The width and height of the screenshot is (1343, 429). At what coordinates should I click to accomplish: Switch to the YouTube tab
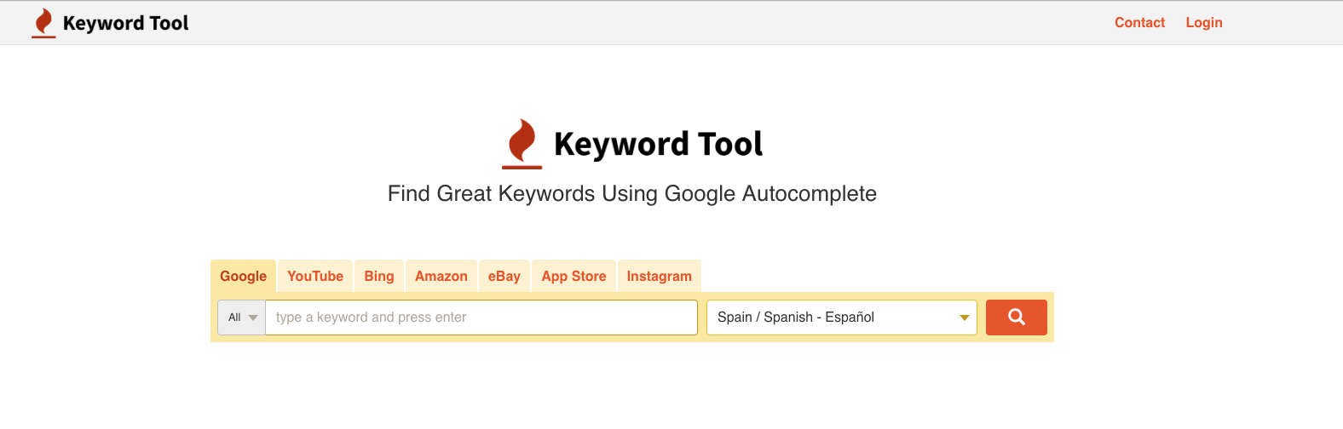click(x=315, y=276)
